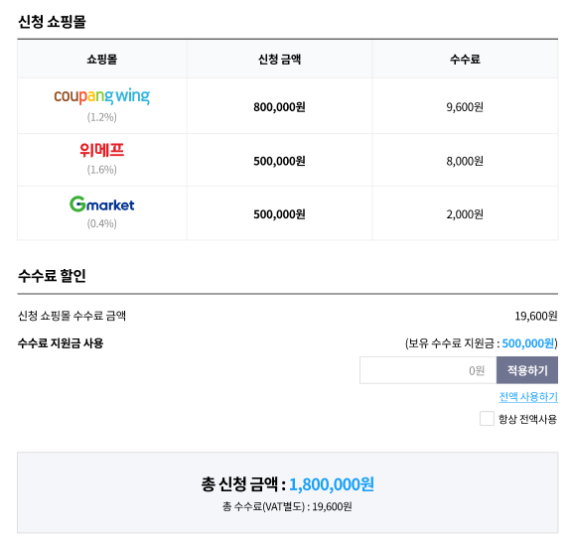Click the Gmarket logo

point(102,204)
